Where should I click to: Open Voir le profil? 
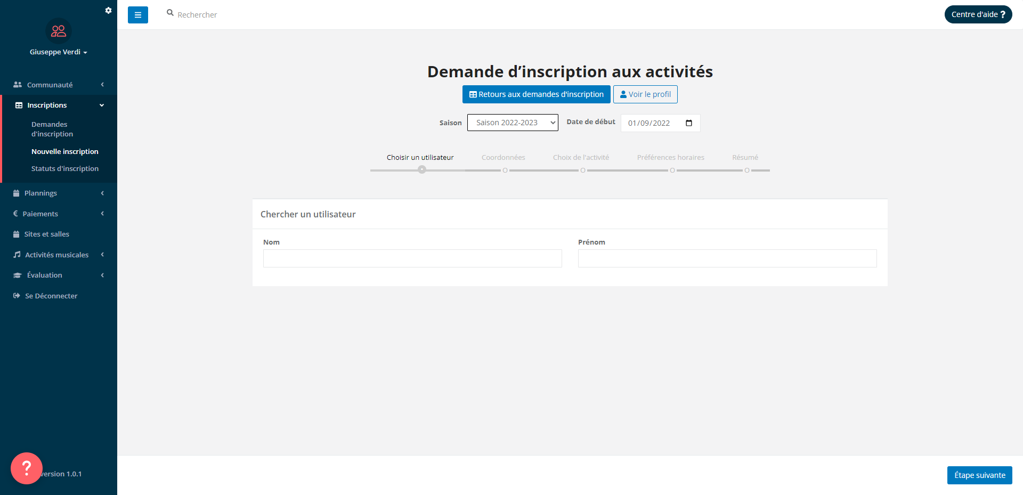click(x=645, y=94)
